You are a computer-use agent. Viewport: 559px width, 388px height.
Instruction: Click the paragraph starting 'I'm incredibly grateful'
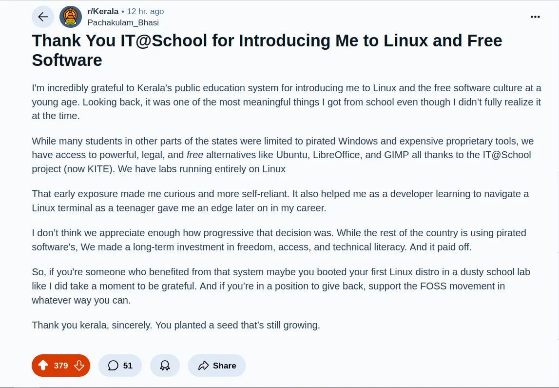point(287,102)
